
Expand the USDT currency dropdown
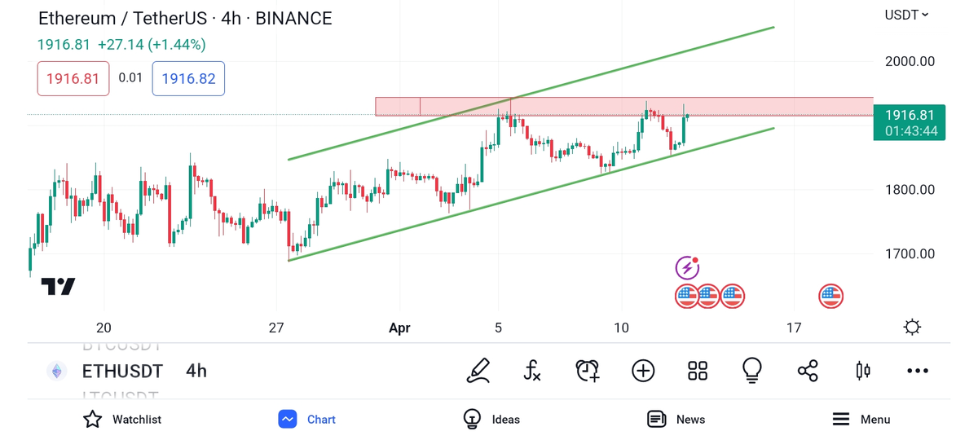click(x=906, y=15)
